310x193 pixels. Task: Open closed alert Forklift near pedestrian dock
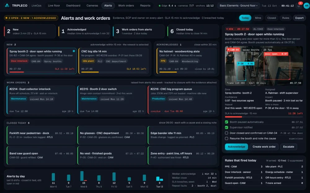[41, 135]
